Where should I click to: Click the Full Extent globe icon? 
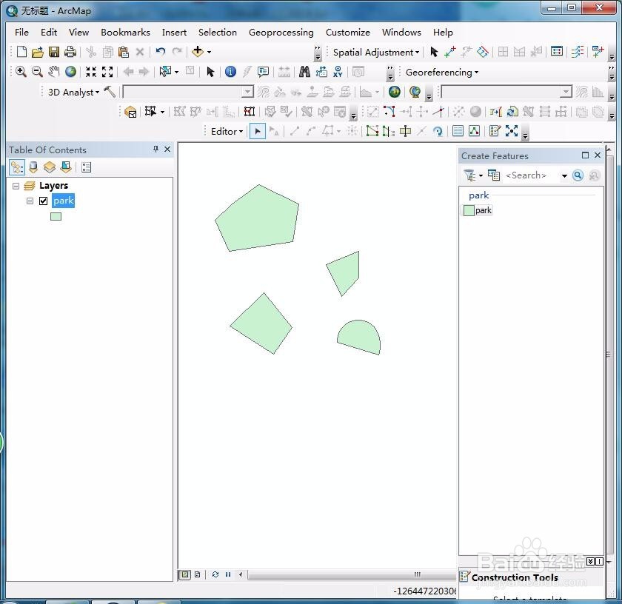[x=70, y=72]
